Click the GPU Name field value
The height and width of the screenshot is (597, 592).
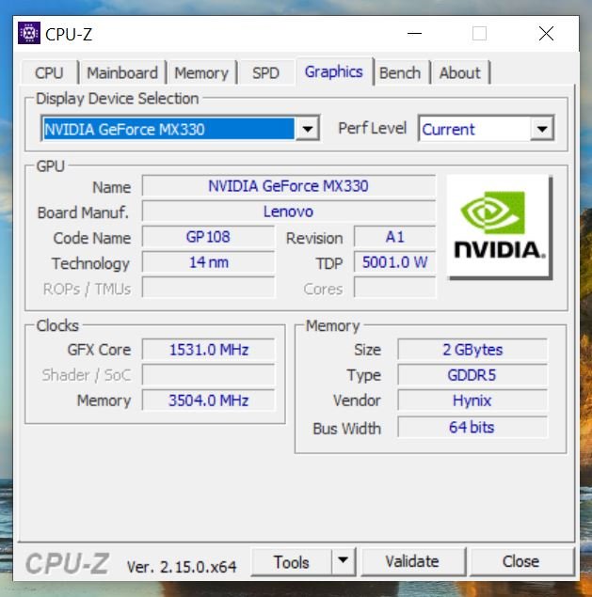(289, 186)
